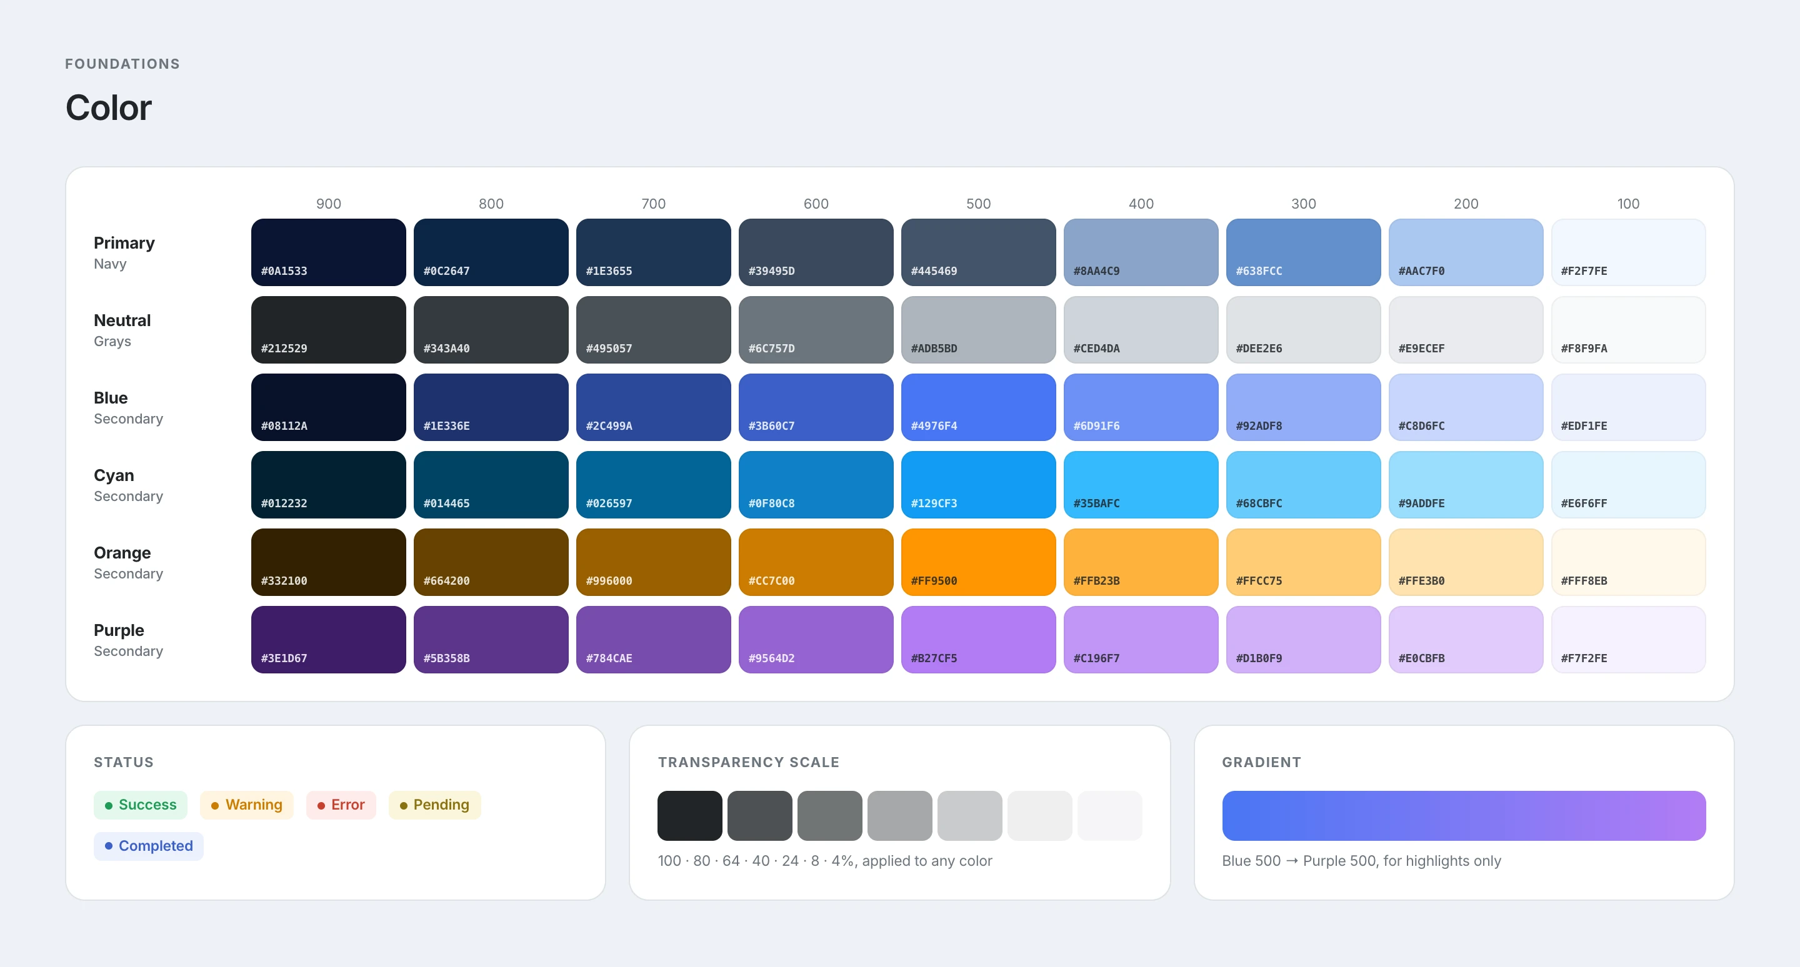Click the Cyan 900 swatch #012232
Viewport: 1800px width, 967px height.
point(328,485)
